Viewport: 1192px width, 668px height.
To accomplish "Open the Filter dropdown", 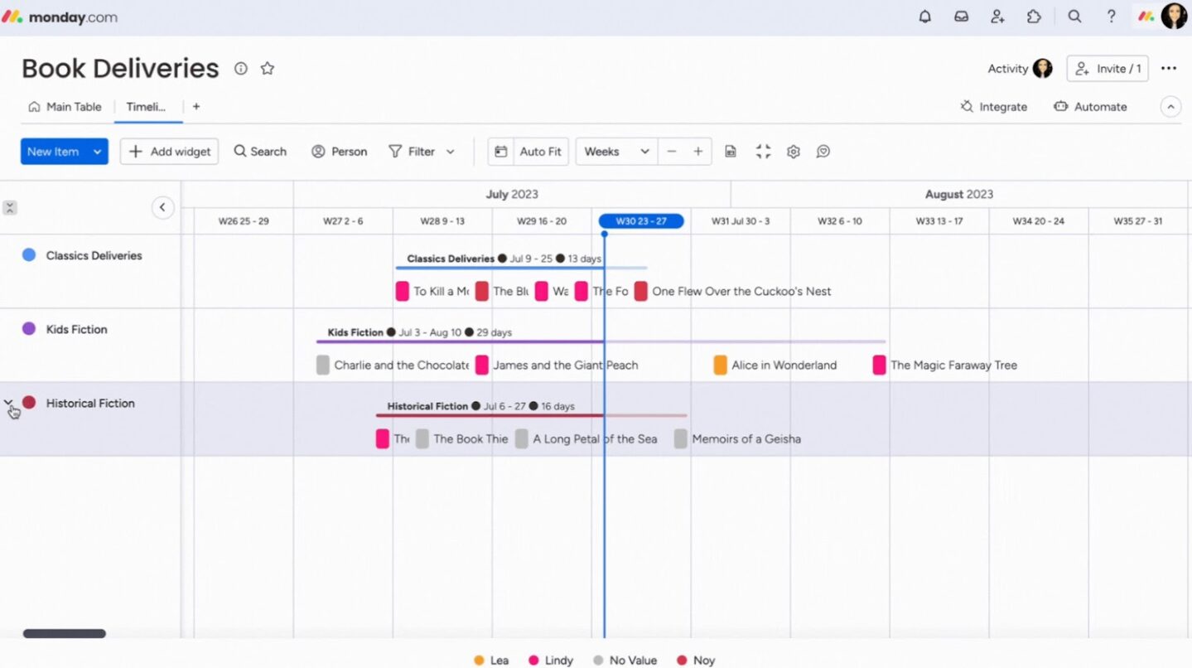I will pyautogui.click(x=422, y=151).
